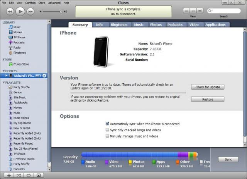Click the Add playlist plus button
This screenshot has height=179, width=247.
click(9, 175)
